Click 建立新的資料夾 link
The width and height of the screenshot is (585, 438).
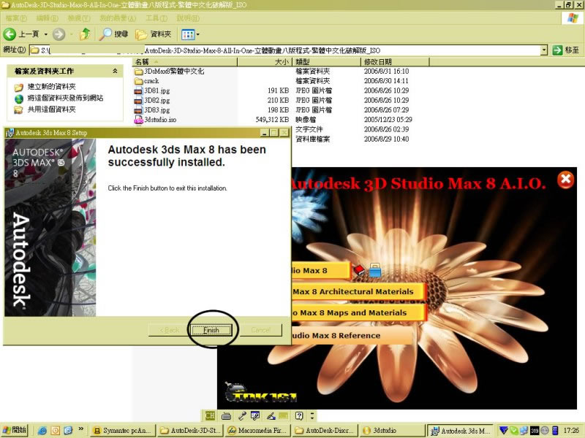pyautogui.click(x=51, y=87)
